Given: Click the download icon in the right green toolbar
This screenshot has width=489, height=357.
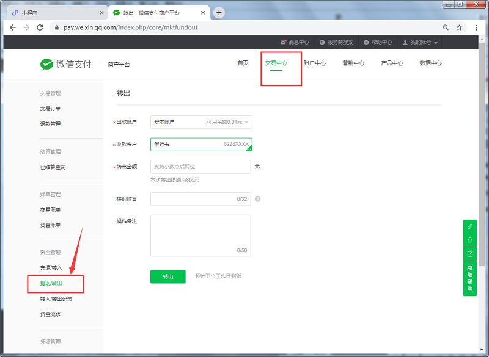Looking at the screenshot, I should click(x=469, y=240).
